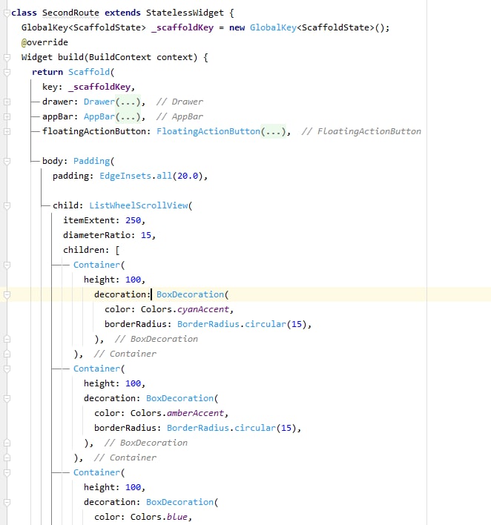Click the 'children: [' line

[91, 250]
